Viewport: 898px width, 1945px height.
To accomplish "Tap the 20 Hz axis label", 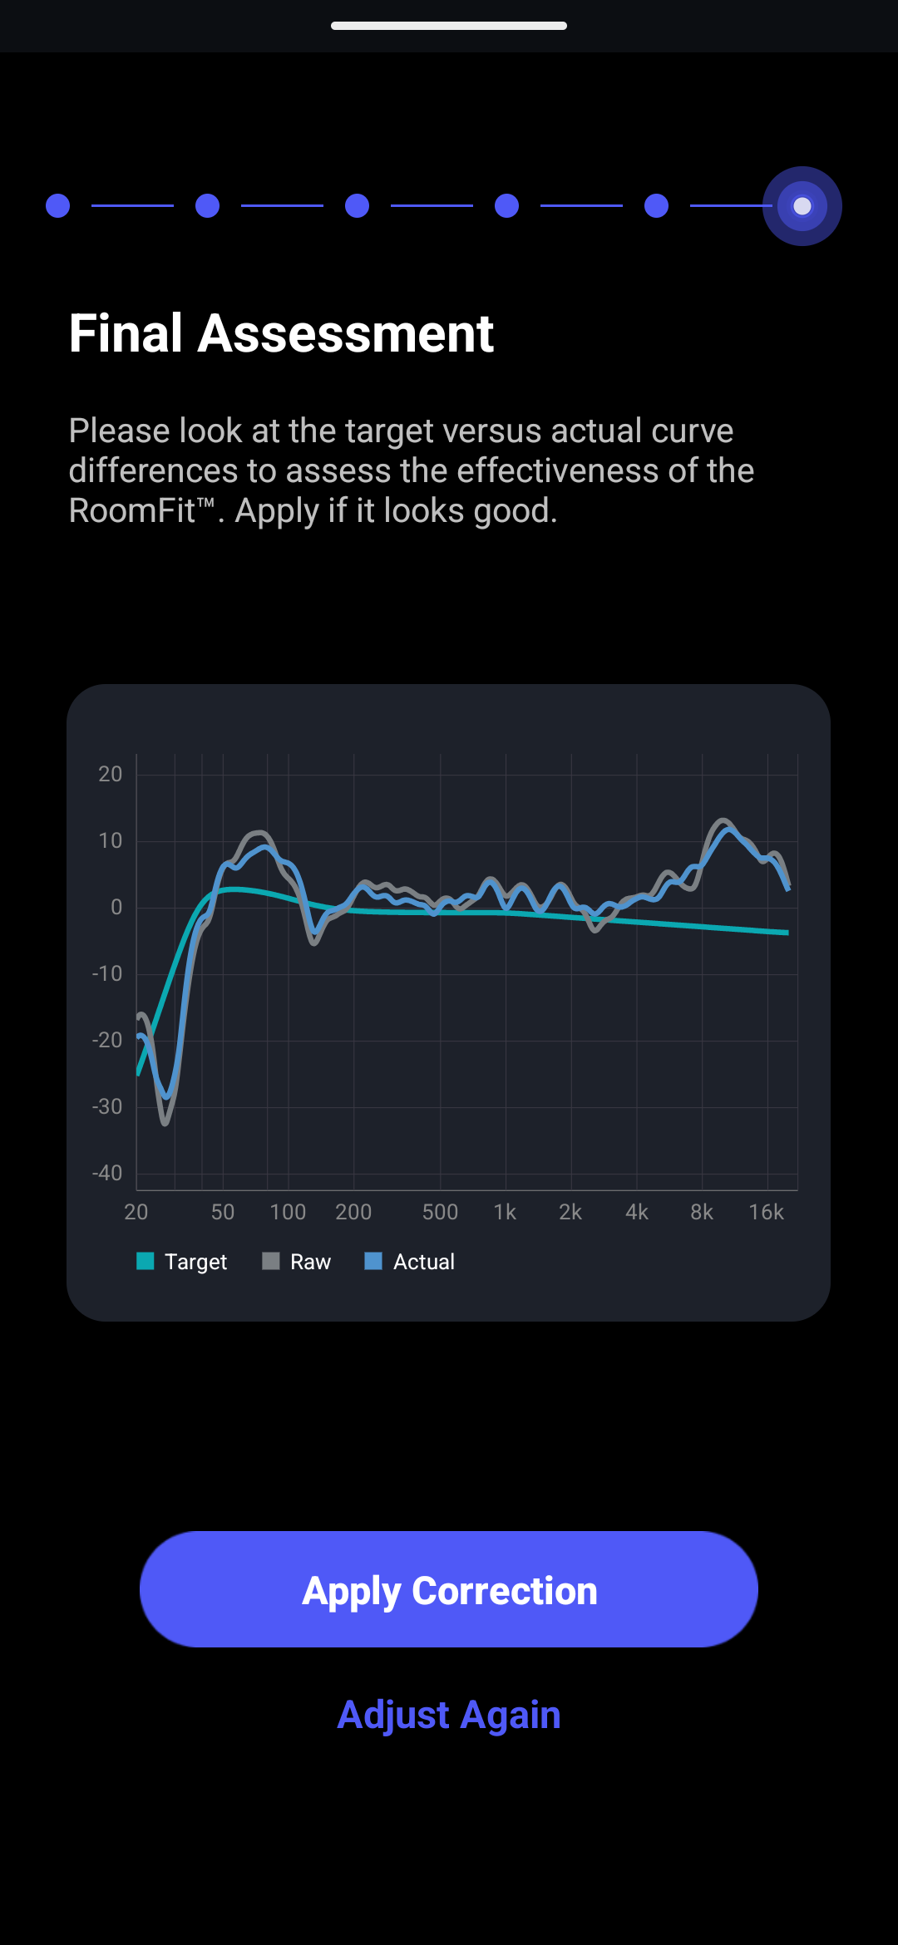I will click(136, 1212).
